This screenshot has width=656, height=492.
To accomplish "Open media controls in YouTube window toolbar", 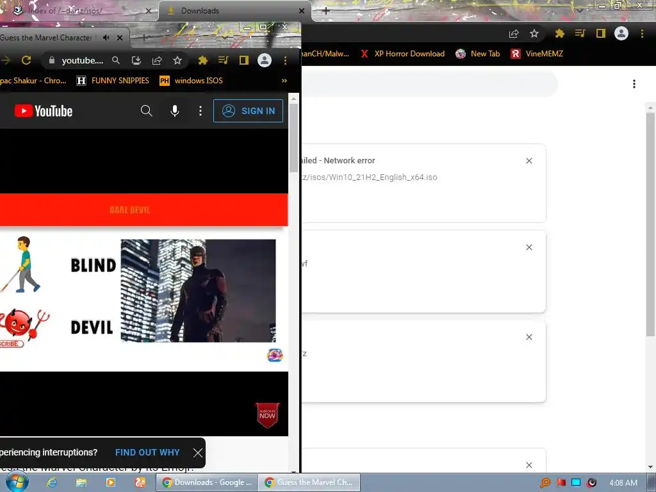I will tap(224, 60).
